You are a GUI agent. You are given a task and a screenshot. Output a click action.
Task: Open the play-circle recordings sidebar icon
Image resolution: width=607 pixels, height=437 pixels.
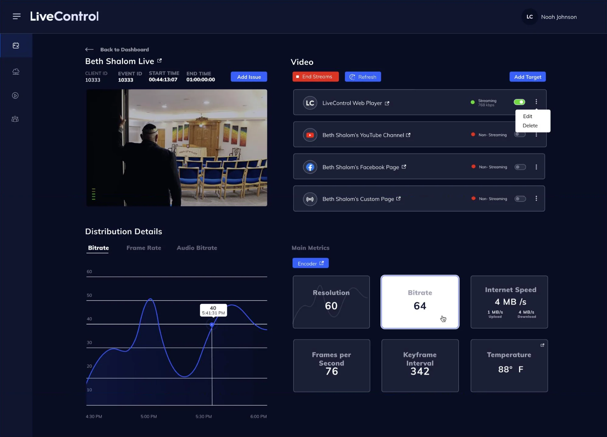(x=15, y=96)
